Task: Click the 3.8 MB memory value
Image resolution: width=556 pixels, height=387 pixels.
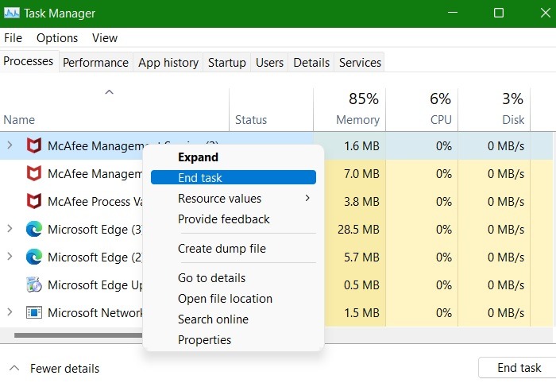Action: [361, 201]
